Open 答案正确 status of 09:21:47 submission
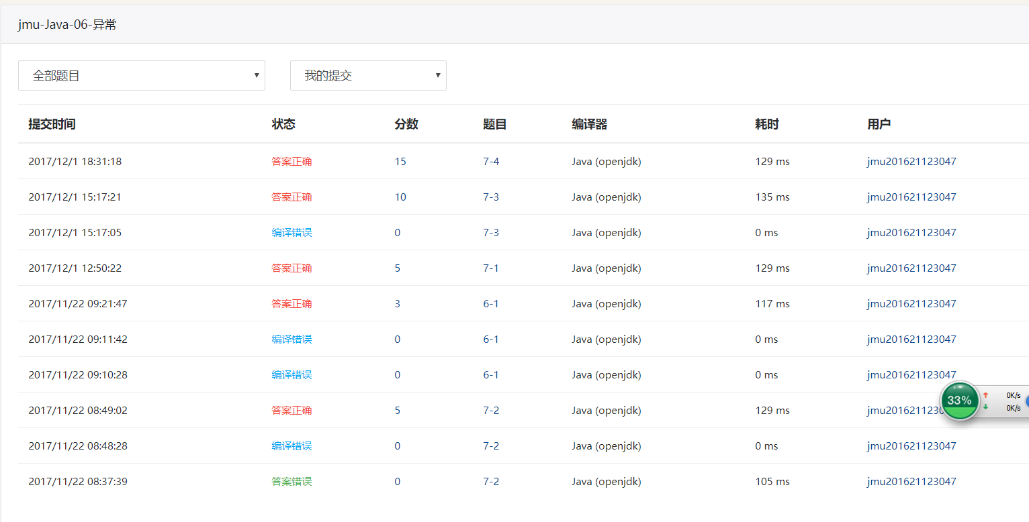The width and height of the screenshot is (1029, 522). pos(292,304)
